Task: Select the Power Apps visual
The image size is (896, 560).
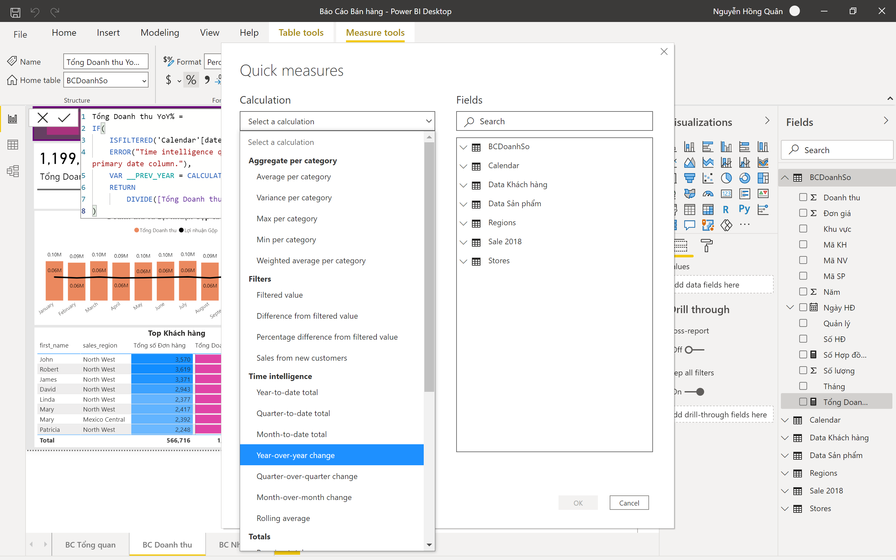Action: pos(726,225)
